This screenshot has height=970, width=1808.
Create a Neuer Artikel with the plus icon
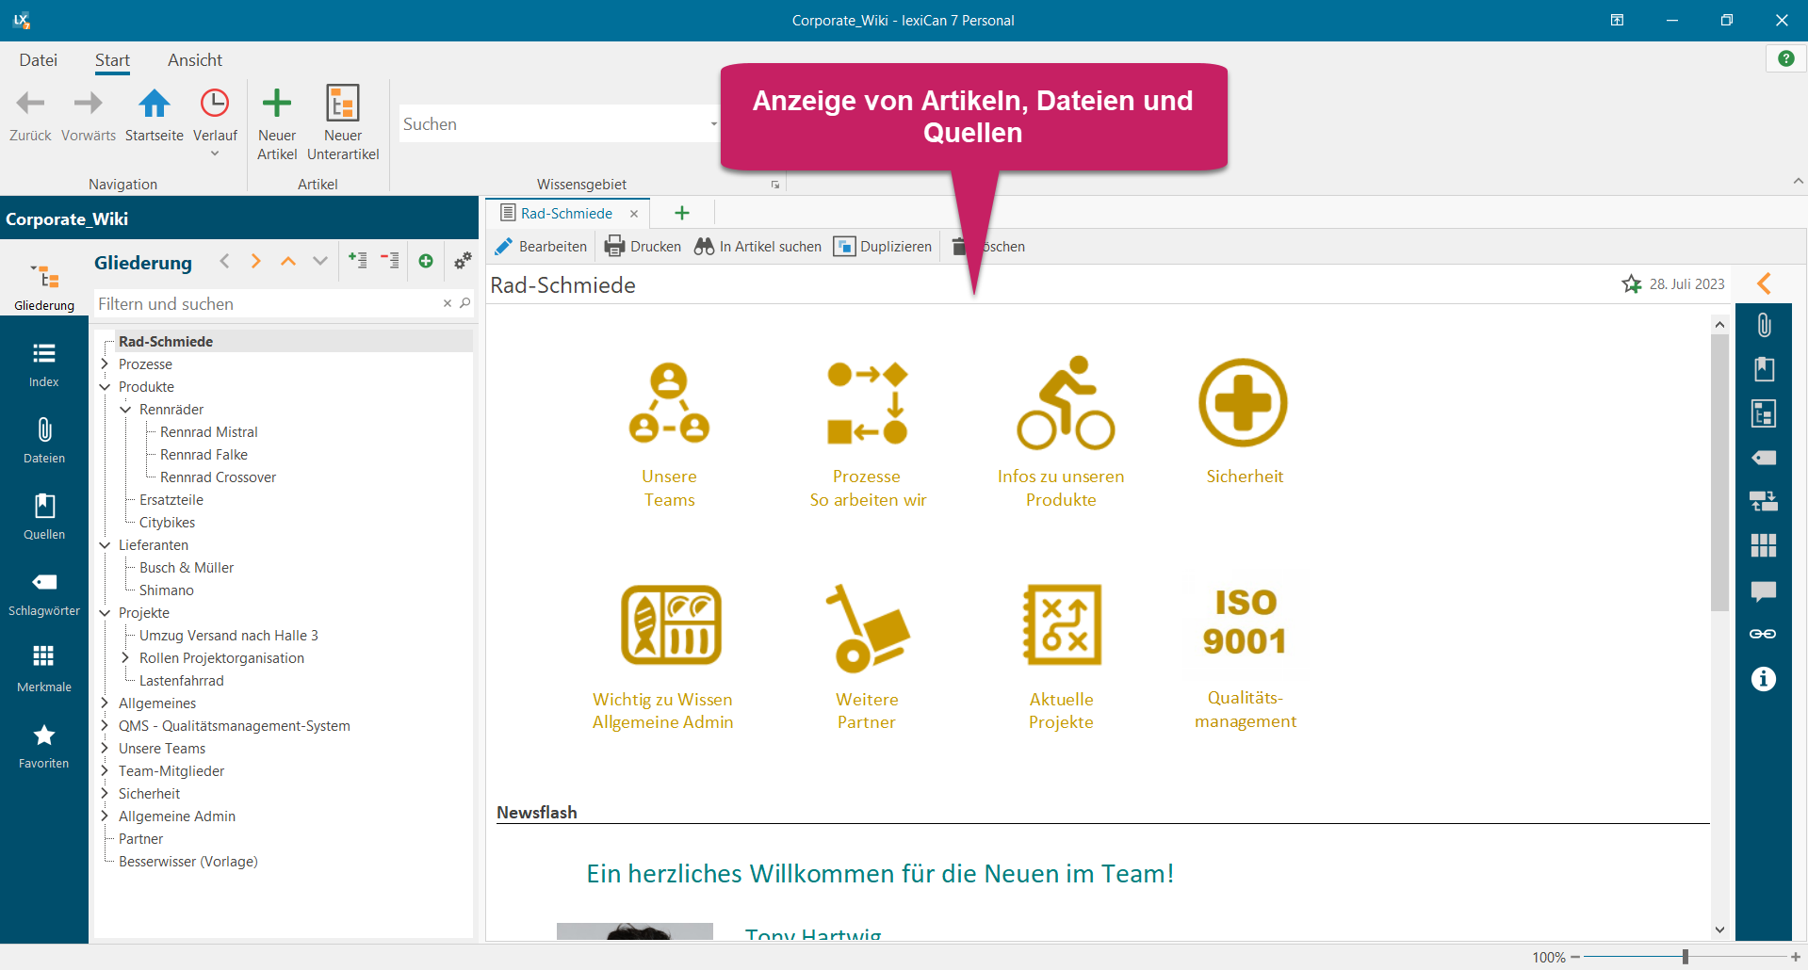[x=277, y=103]
